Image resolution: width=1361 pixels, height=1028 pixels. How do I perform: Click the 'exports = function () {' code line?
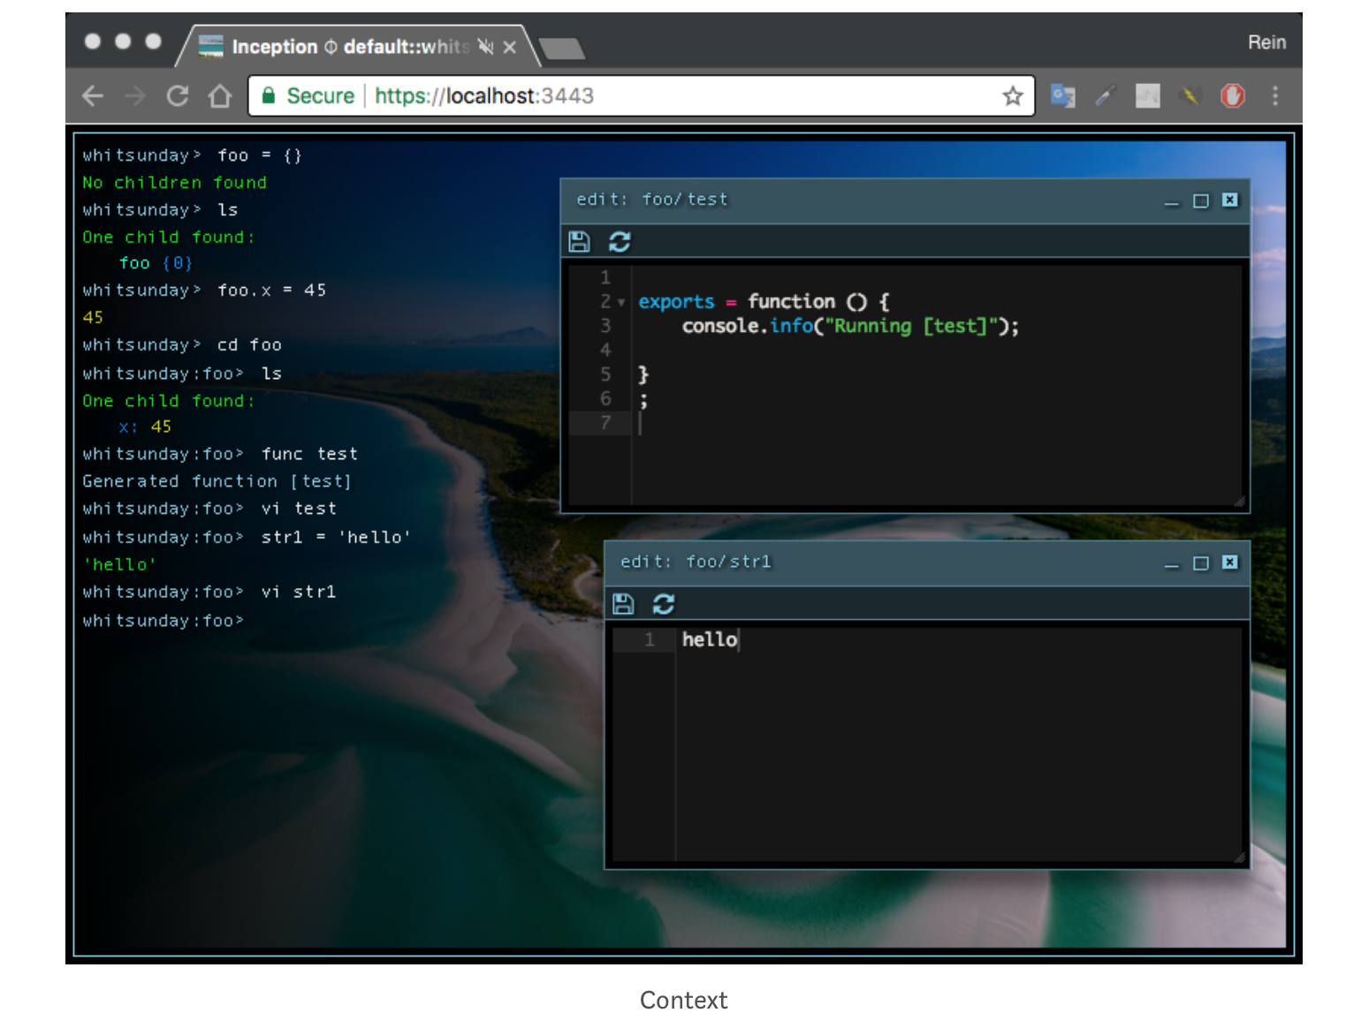(x=764, y=302)
